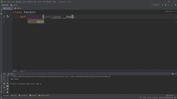Click the lock icon in status bar

(x=175, y=98)
